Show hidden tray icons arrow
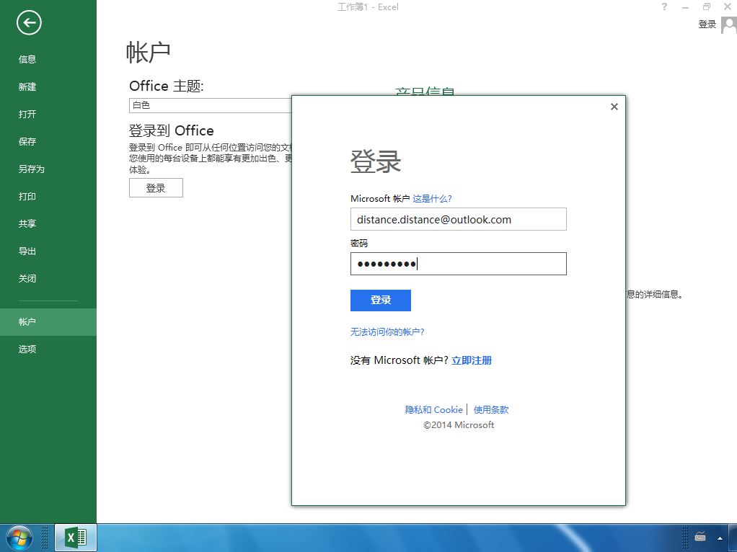Screen dimensions: 737x552 [x=720, y=538]
